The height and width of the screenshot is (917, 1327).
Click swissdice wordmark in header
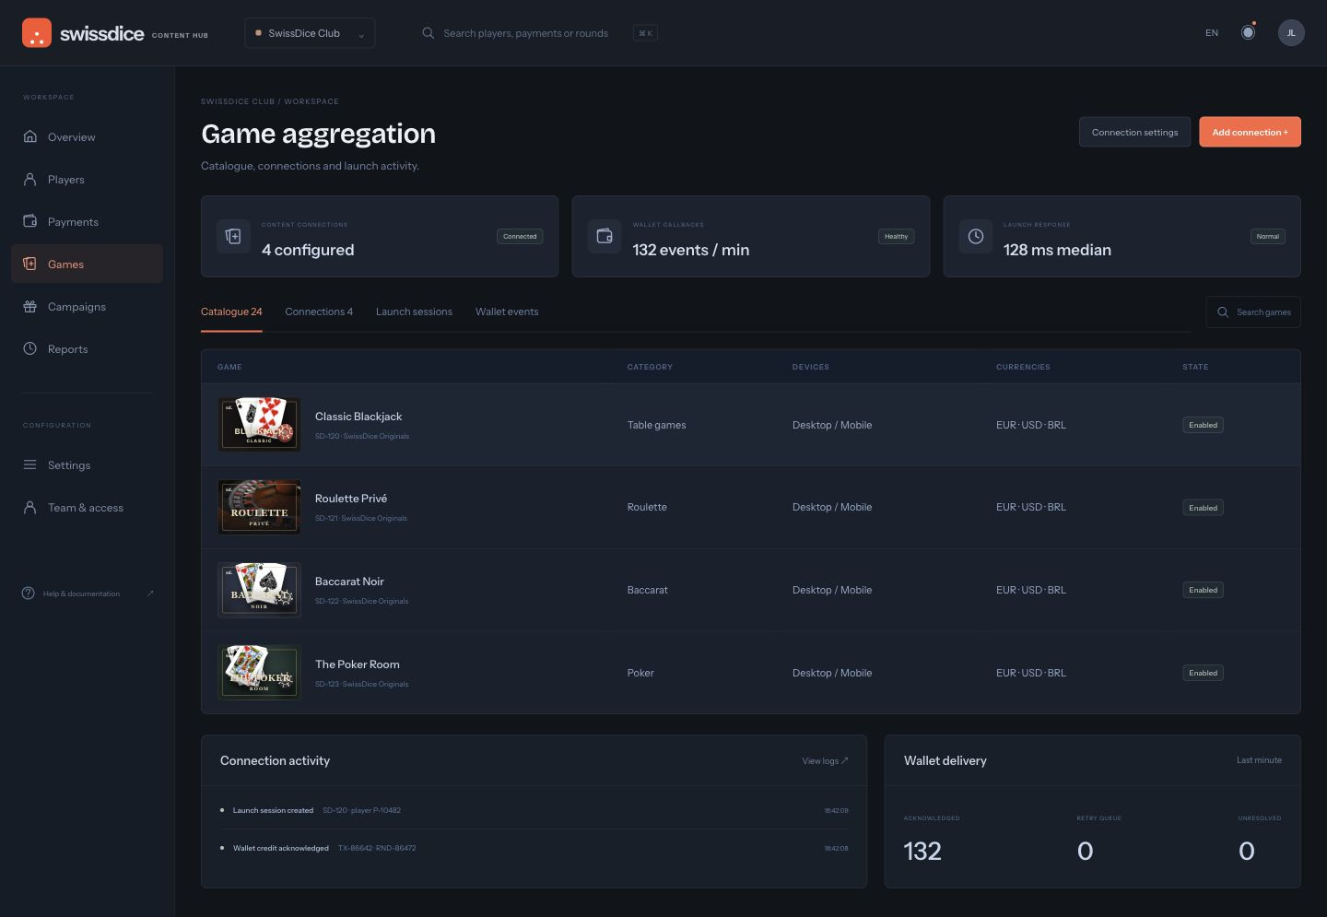pyautogui.click(x=101, y=33)
